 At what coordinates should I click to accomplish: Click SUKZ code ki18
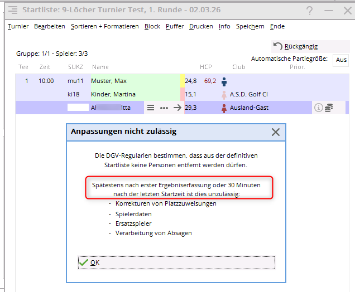pyautogui.click(x=73, y=94)
